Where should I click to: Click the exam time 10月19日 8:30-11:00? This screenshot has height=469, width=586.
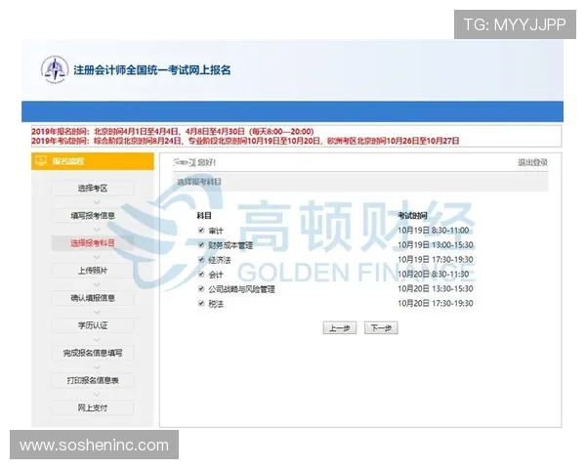click(433, 231)
